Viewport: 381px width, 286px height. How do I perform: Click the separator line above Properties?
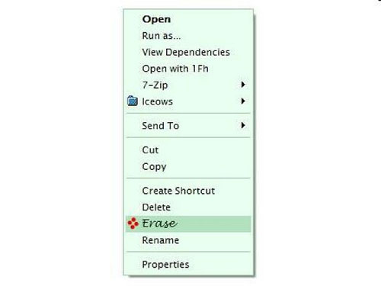(x=188, y=252)
